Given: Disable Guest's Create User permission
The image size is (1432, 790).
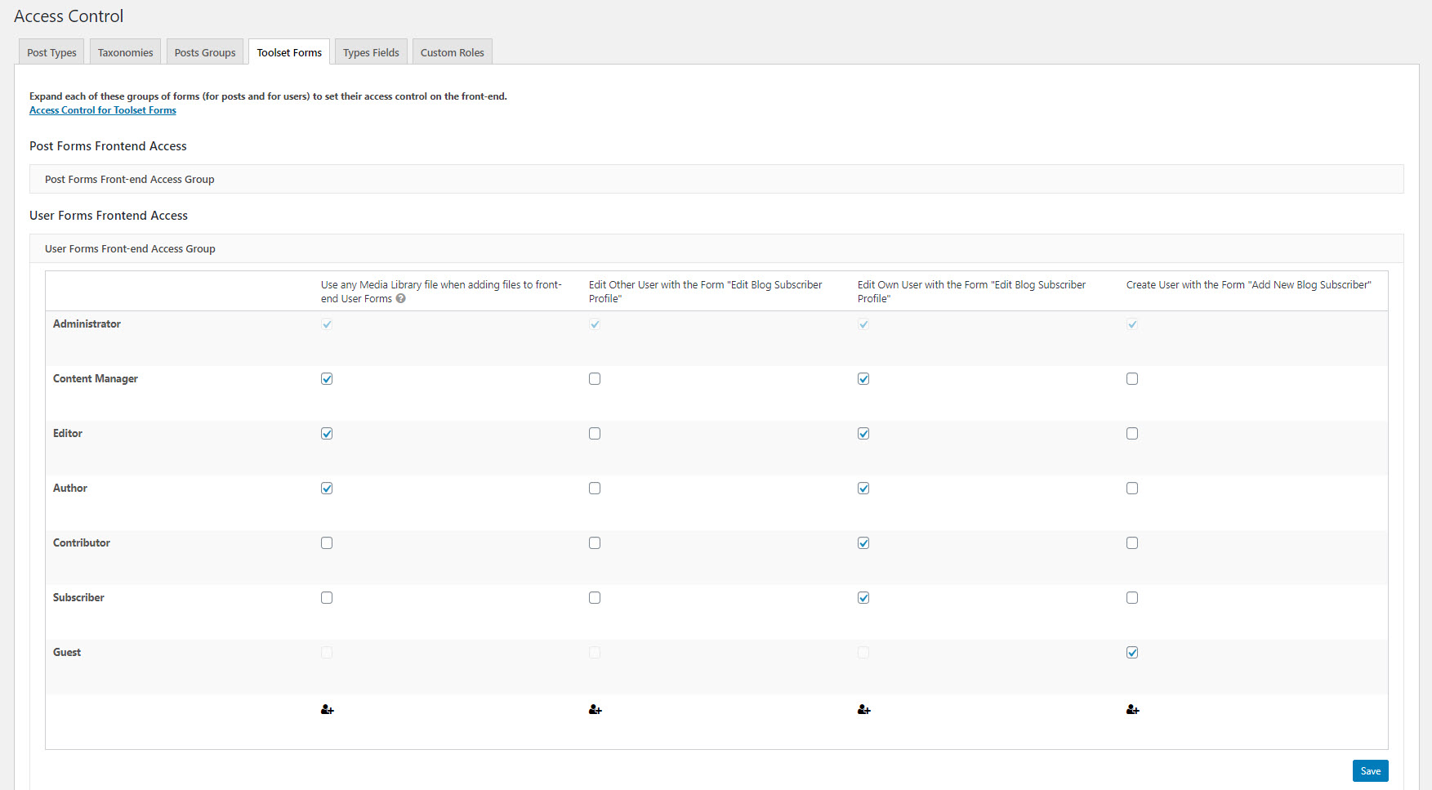Looking at the screenshot, I should [1132, 652].
